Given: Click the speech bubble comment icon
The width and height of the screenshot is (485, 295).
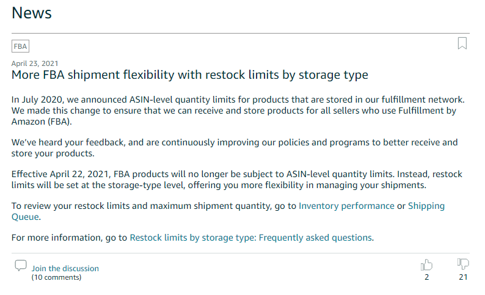Looking at the screenshot, I should point(21,265).
